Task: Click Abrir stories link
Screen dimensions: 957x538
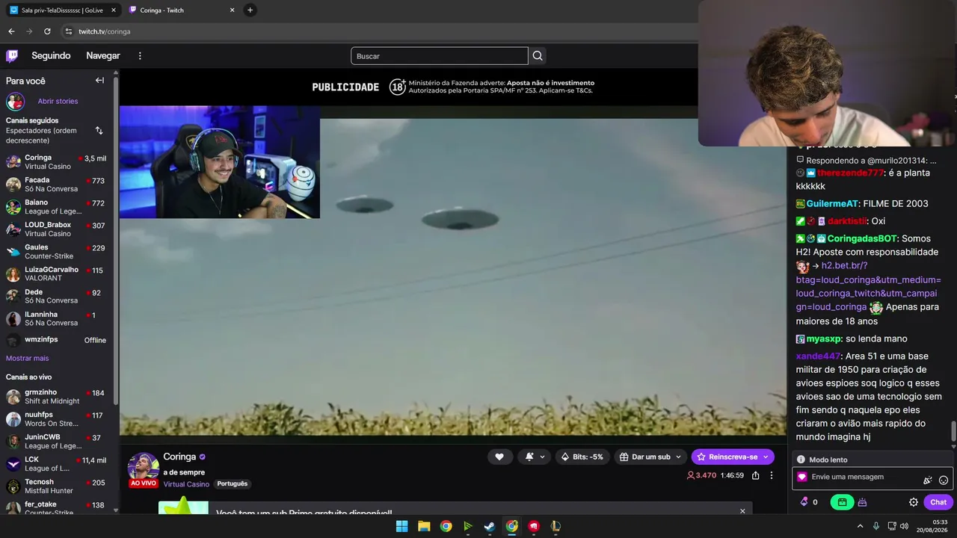Action: tap(58, 102)
